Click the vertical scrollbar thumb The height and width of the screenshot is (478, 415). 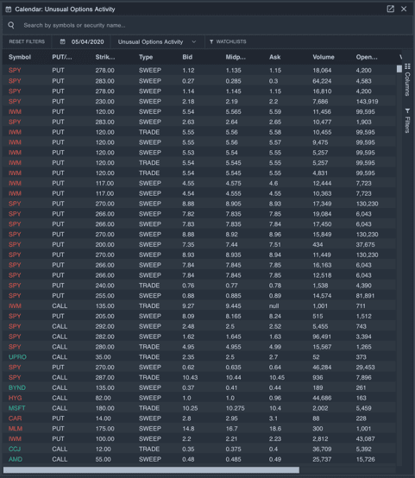[399, 69]
